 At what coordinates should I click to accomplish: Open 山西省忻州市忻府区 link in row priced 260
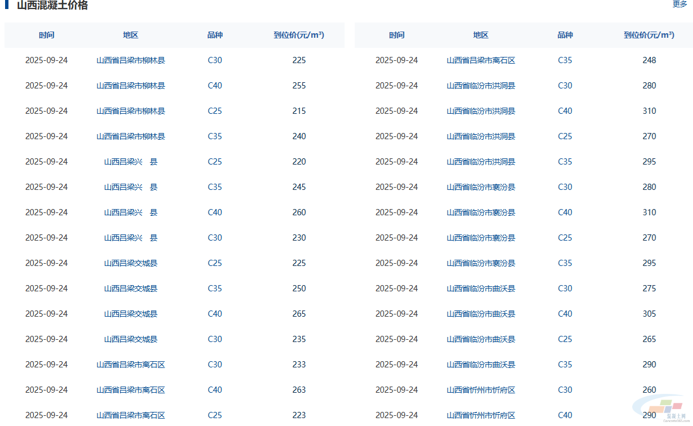click(x=480, y=390)
